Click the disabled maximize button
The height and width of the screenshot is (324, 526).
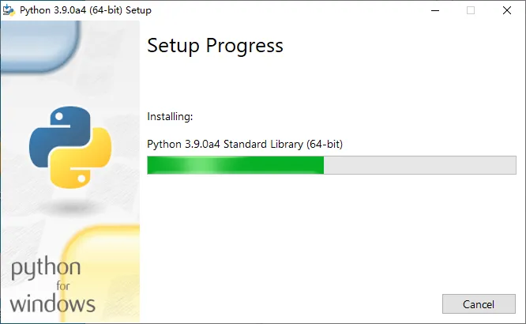pos(471,10)
